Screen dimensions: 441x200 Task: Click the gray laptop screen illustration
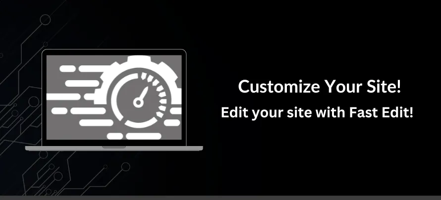click(x=114, y=97)
